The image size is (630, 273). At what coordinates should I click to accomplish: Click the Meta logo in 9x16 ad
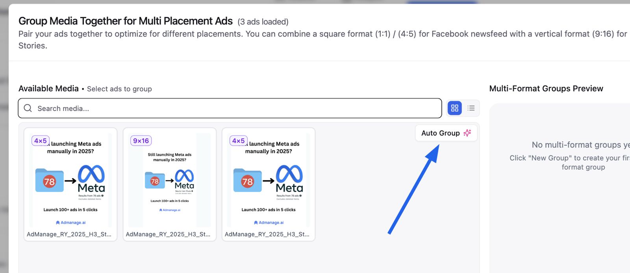pyautogui.click(x=184, y=179)
